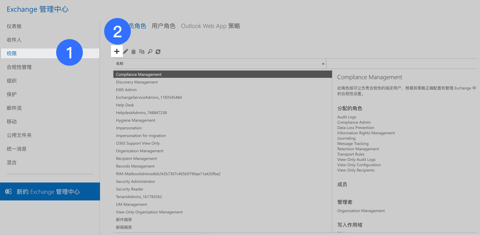Refresh the role group list
This screenshot has width=480, height=235.
(x=157, y=51)
